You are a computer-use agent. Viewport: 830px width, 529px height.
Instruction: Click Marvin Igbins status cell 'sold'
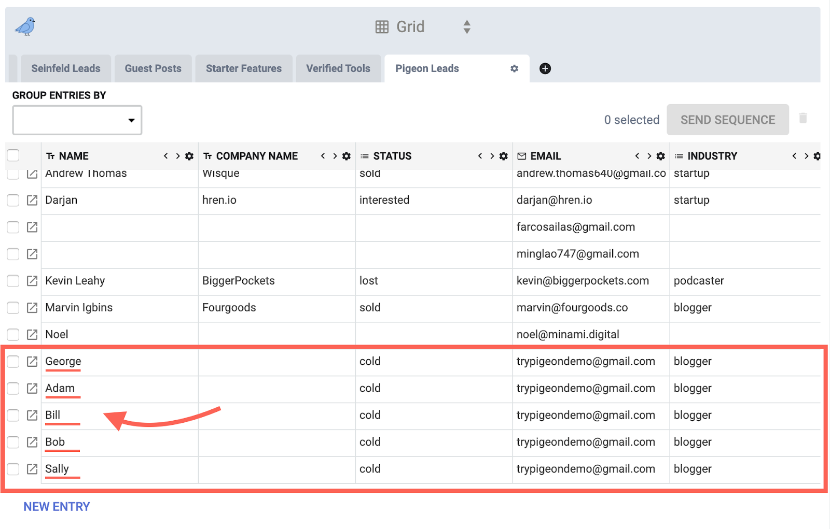370,308
